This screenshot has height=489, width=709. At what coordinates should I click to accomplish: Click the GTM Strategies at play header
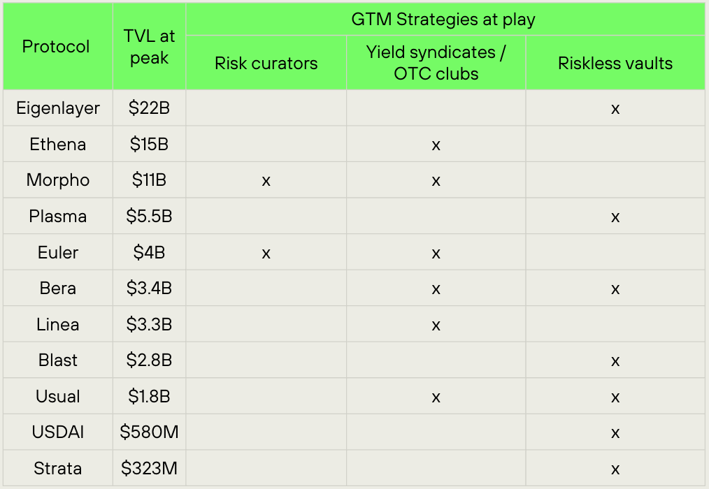[x=443, y=19]
